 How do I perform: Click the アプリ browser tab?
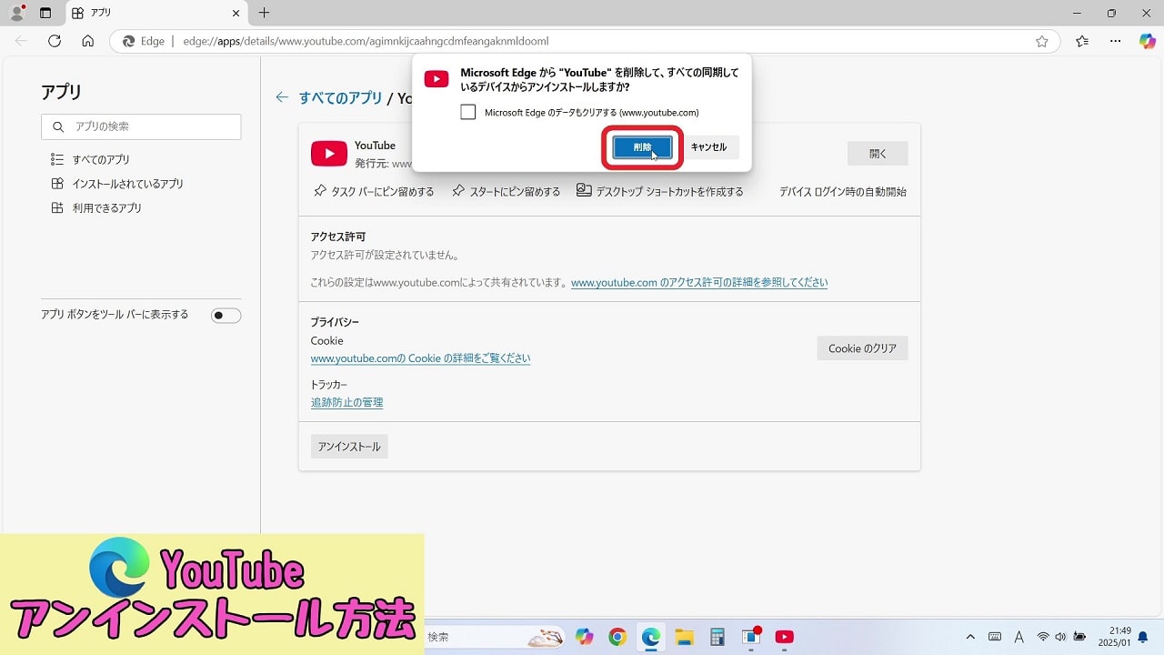(x=156, y=13)
